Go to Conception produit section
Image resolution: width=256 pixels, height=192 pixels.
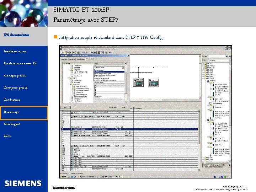coord(16,88)
